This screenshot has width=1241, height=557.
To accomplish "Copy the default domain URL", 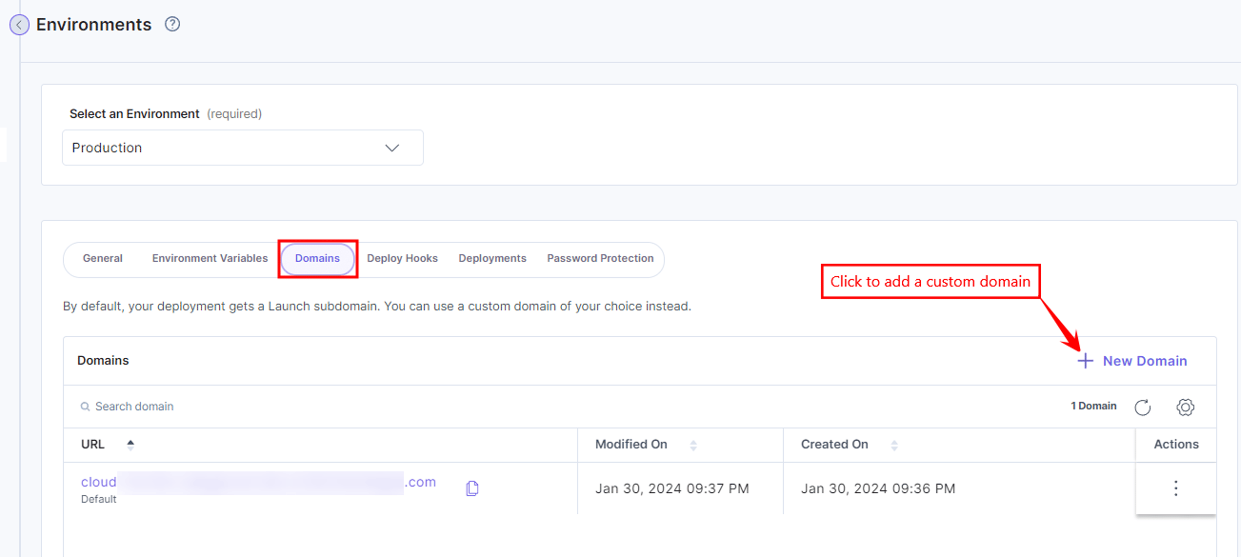I will pos(472,488).
